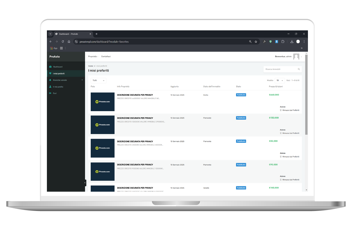352x230 pixels.
Task: Remove €130,000 Piemonte listing from Preferiti
Action: click(x=291, y=133)
